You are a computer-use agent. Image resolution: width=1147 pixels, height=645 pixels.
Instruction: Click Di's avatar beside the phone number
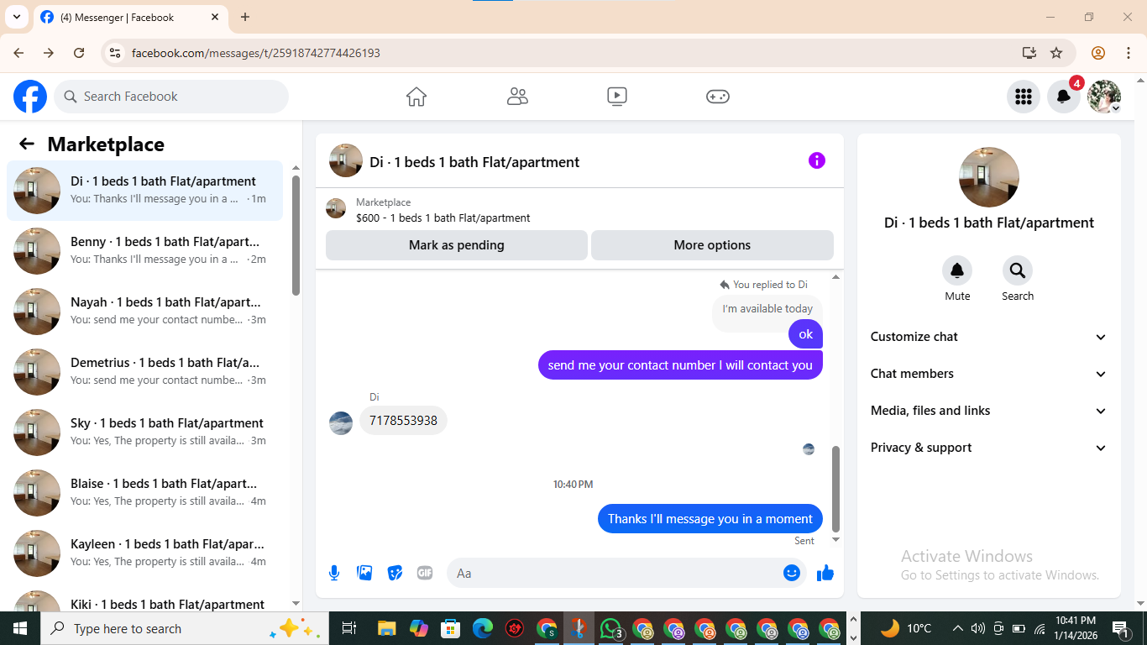click(x=341, y=423)
